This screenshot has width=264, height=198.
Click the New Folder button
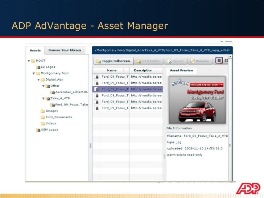(149, 61)
